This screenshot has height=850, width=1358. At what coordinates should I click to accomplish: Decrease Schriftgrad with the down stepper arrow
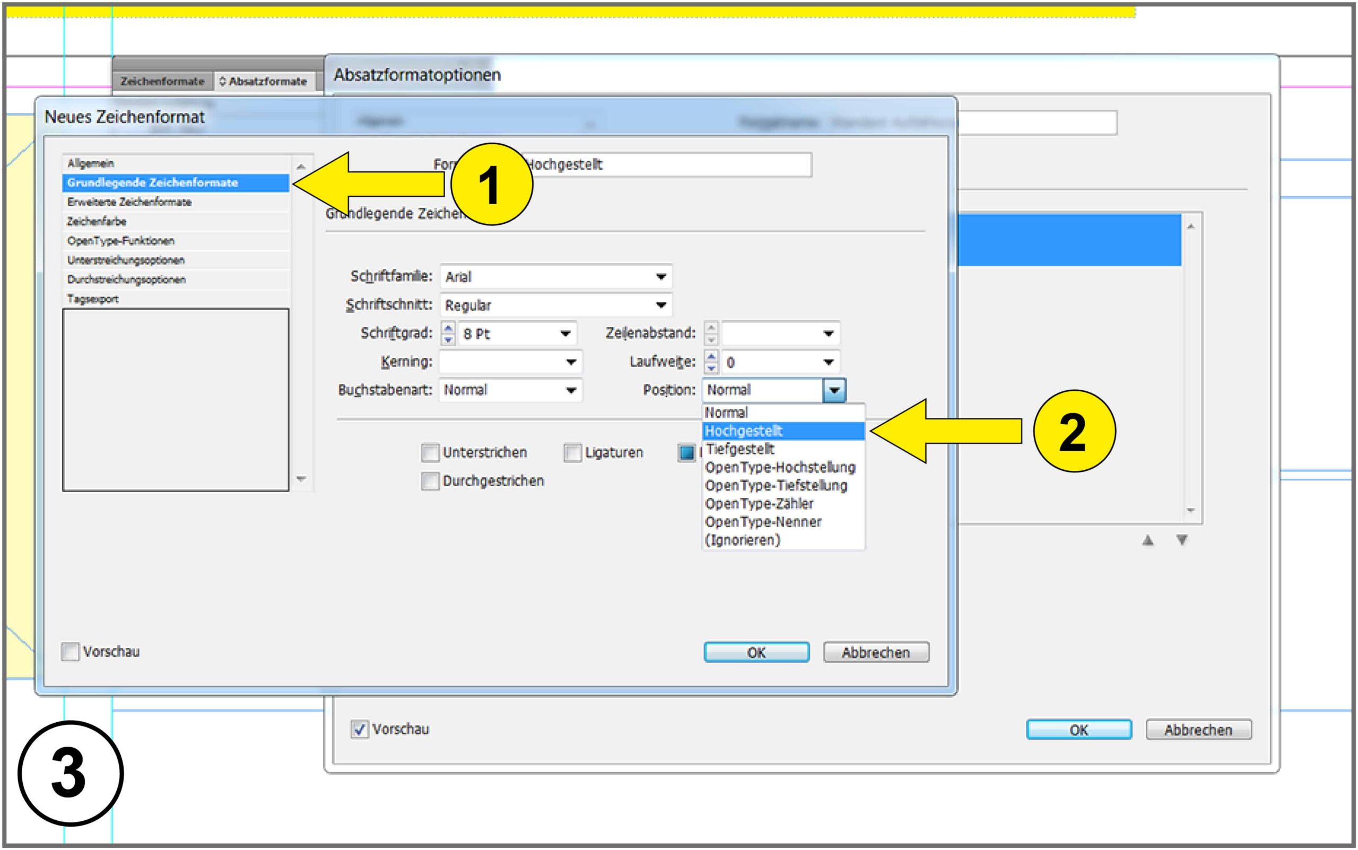tap(448, 339)
